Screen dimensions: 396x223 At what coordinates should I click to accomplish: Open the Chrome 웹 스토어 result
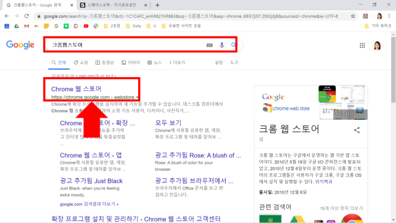pos(76,89)
